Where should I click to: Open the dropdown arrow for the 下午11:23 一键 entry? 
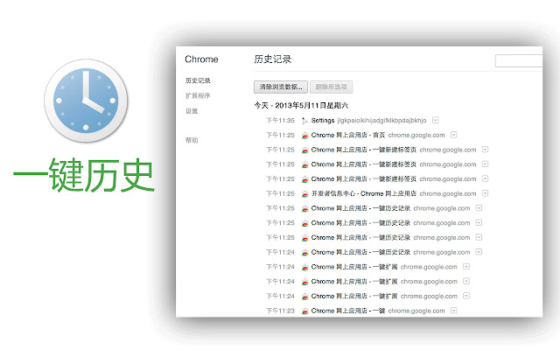pos(453,311)
